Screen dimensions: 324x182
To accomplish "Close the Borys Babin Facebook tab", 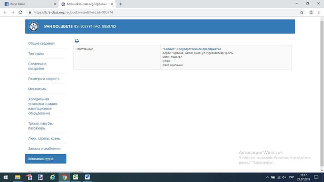I will pos(55,4).
